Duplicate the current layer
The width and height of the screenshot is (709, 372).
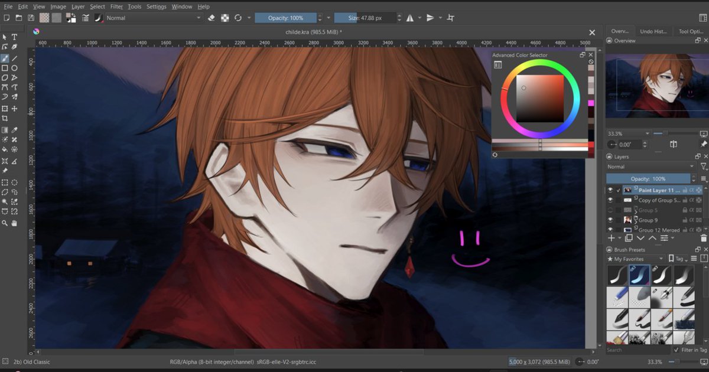point(629,238)
